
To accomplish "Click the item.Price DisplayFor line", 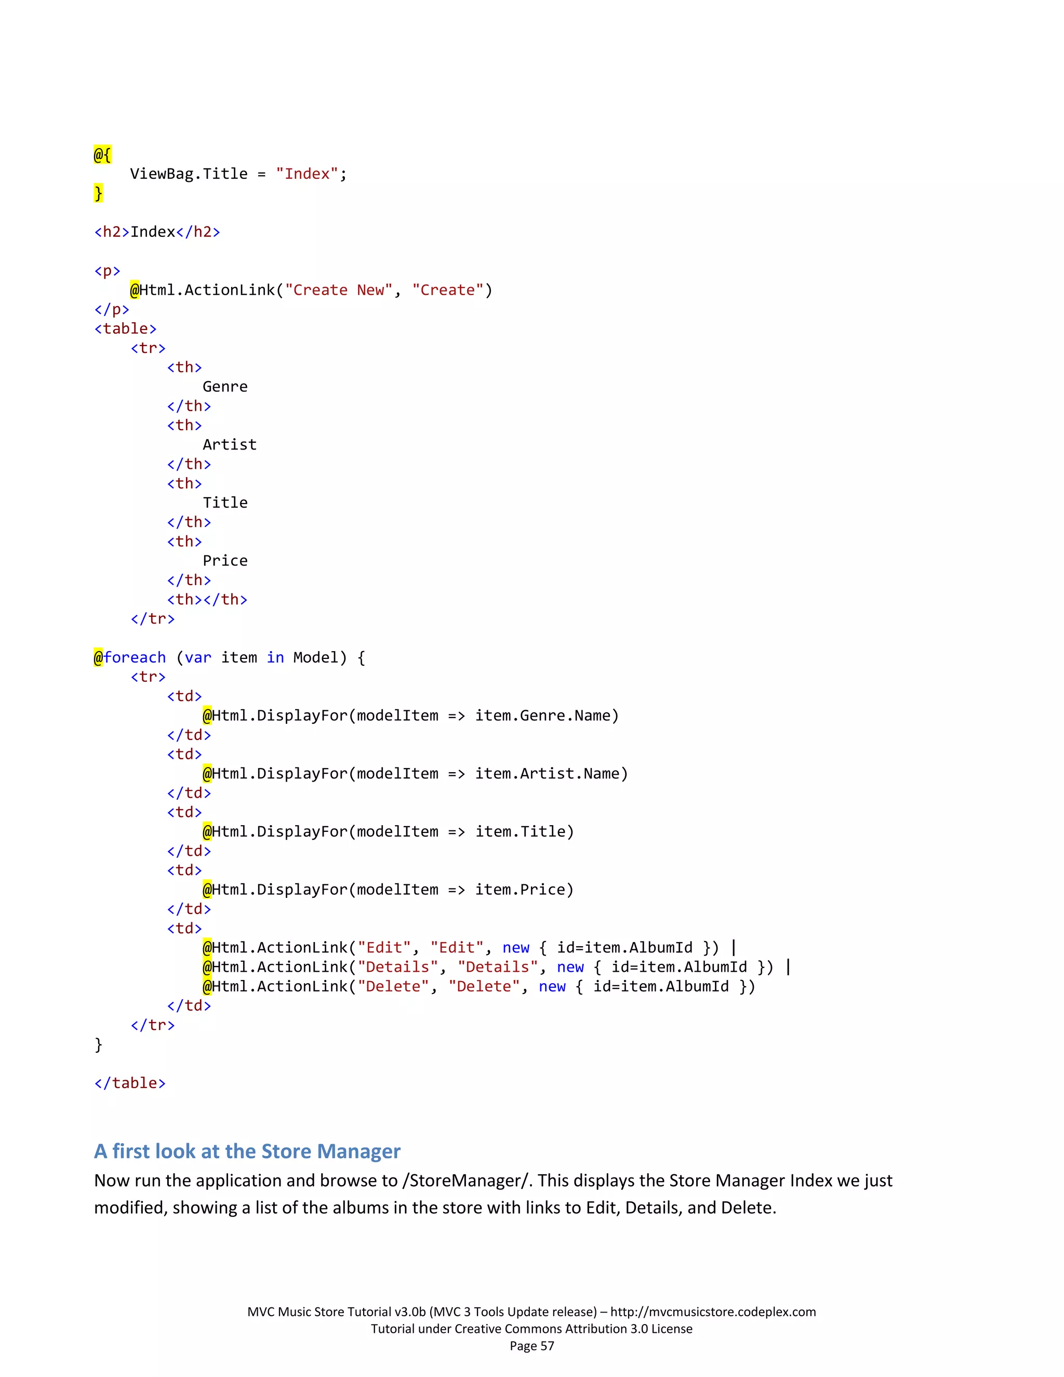I will coord(388,890).
